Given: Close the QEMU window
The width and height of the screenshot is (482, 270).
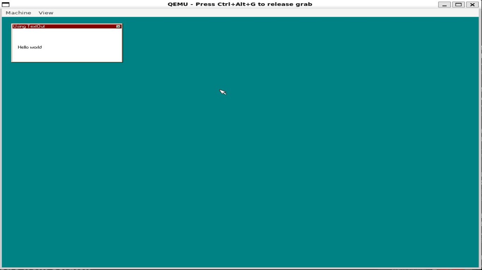Looking at the screenshot, I should click(x=472, y=5).
